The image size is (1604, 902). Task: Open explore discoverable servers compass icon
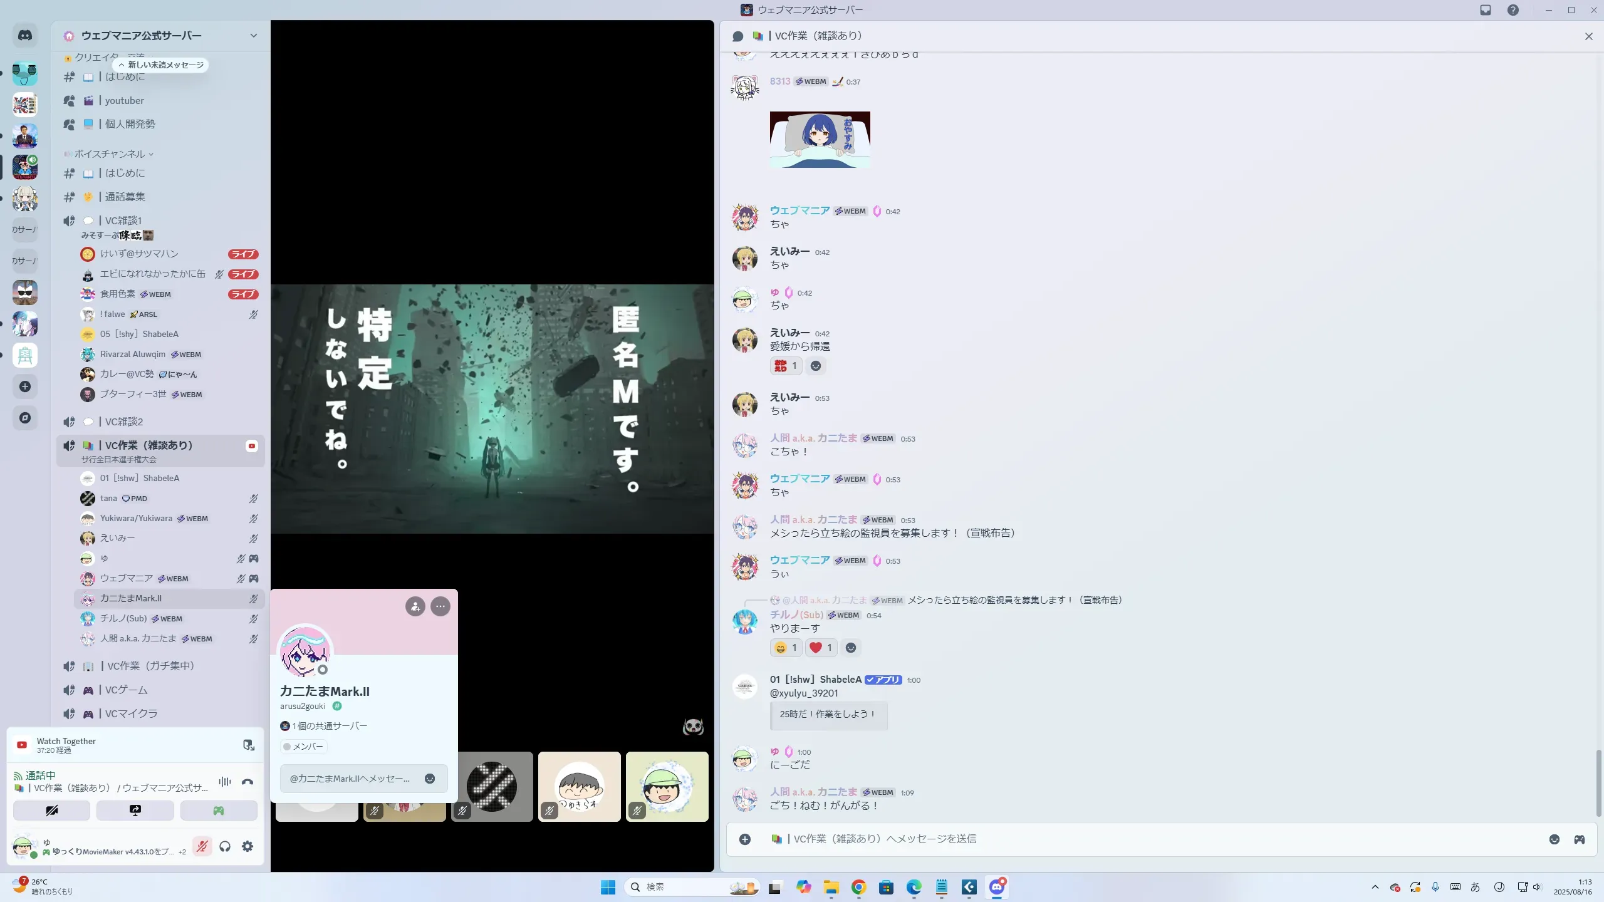click(25, 418)
